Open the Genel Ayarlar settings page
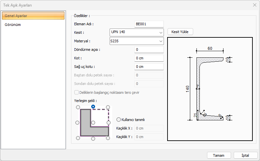The width and height of the screenshot is (260, 161). tap(33, 16)
